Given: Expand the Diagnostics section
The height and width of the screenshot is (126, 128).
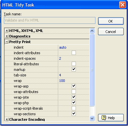Looking at the screenshot, I should point(7,36).
